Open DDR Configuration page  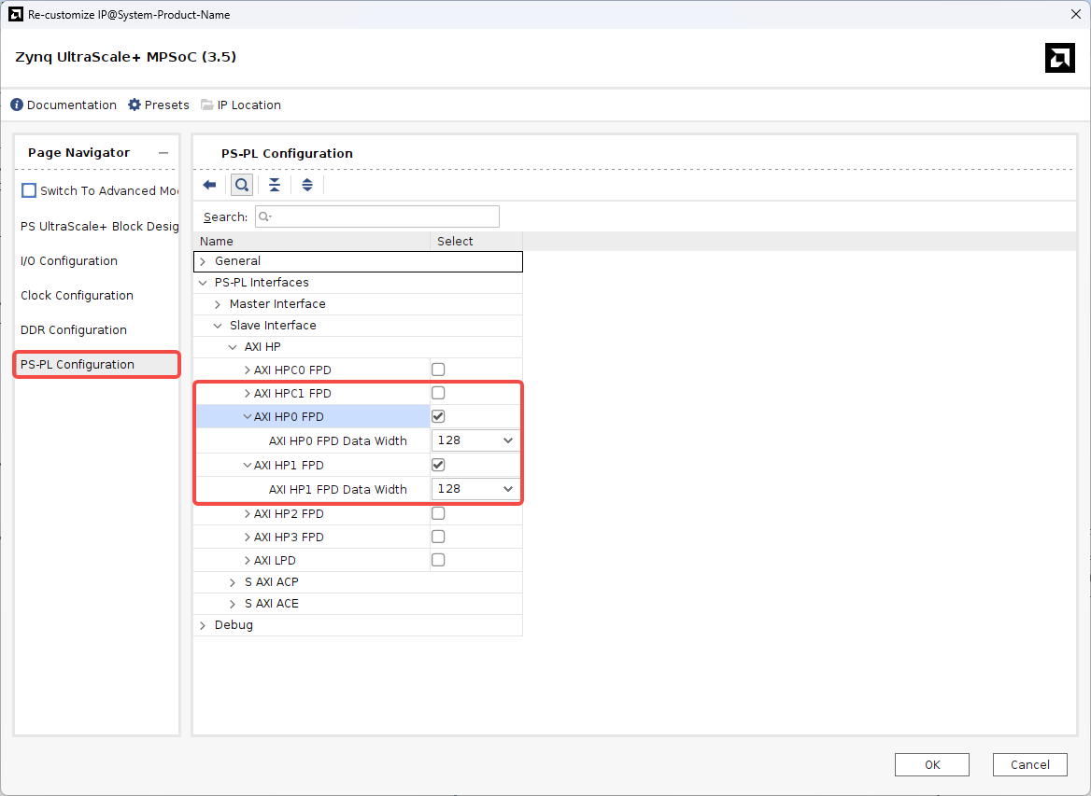pyautogui.click(x=74, y=330)
